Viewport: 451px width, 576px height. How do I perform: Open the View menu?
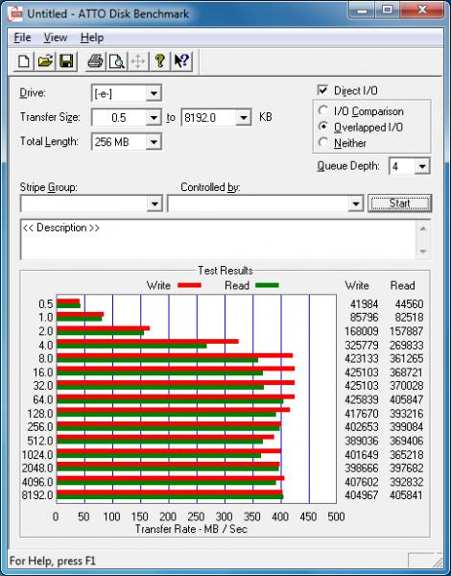56,37
